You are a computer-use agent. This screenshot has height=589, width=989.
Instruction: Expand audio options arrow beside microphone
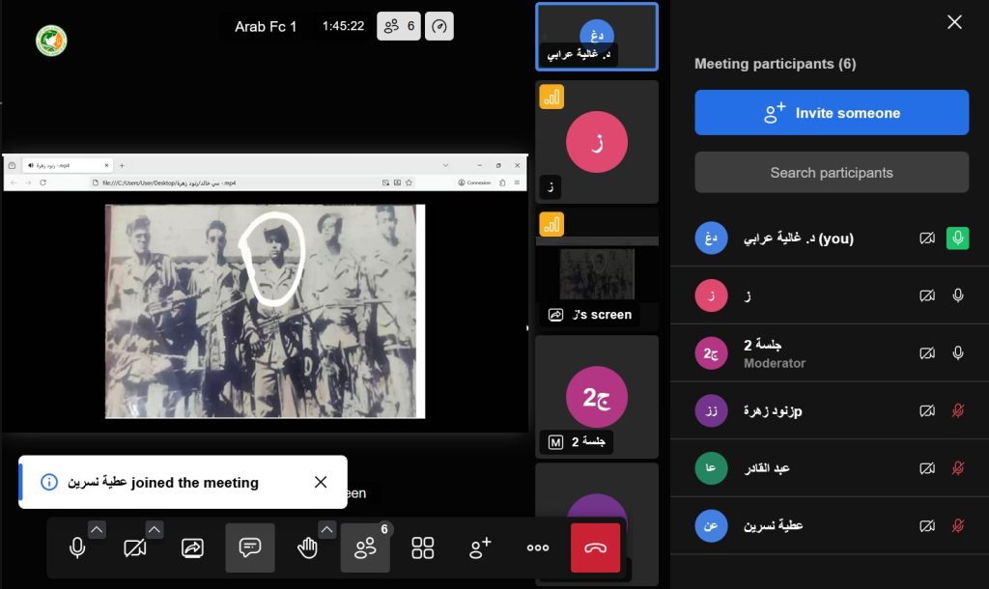pyautogui.click(x=97, y=529)
